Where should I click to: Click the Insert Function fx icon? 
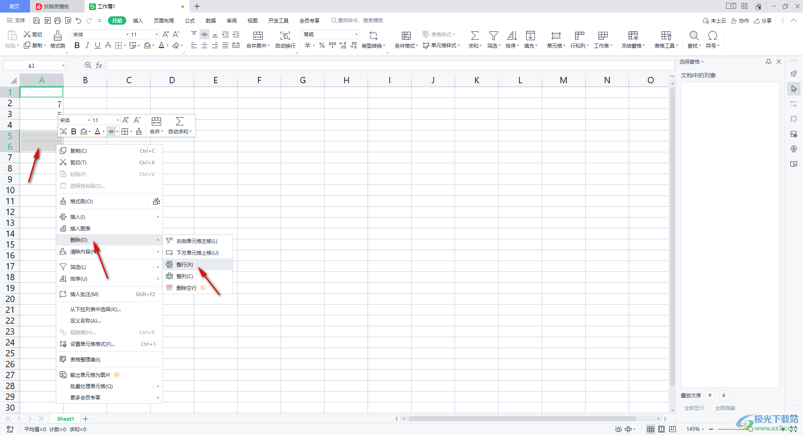pyautogui.click(x=99, y=65)
